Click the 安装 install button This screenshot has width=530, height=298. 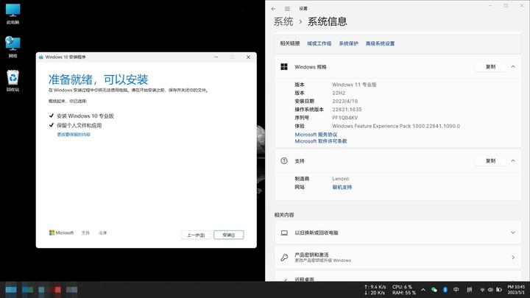pos(228,235)
